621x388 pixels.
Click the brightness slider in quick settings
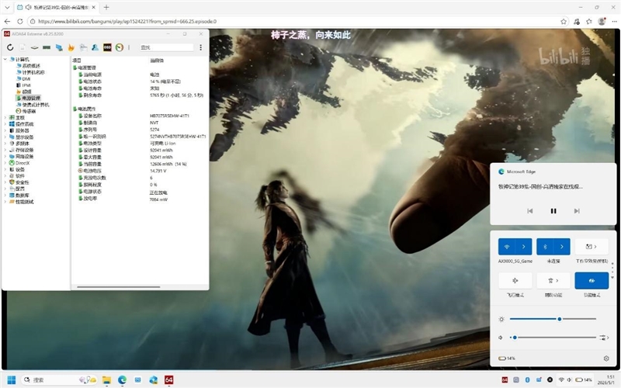553,319
